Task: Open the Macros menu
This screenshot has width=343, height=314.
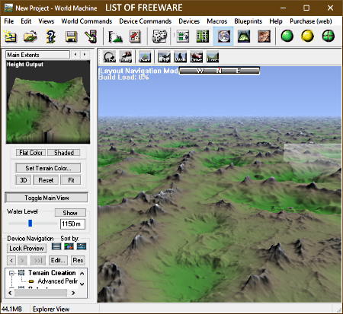Action: pos(217,21)
